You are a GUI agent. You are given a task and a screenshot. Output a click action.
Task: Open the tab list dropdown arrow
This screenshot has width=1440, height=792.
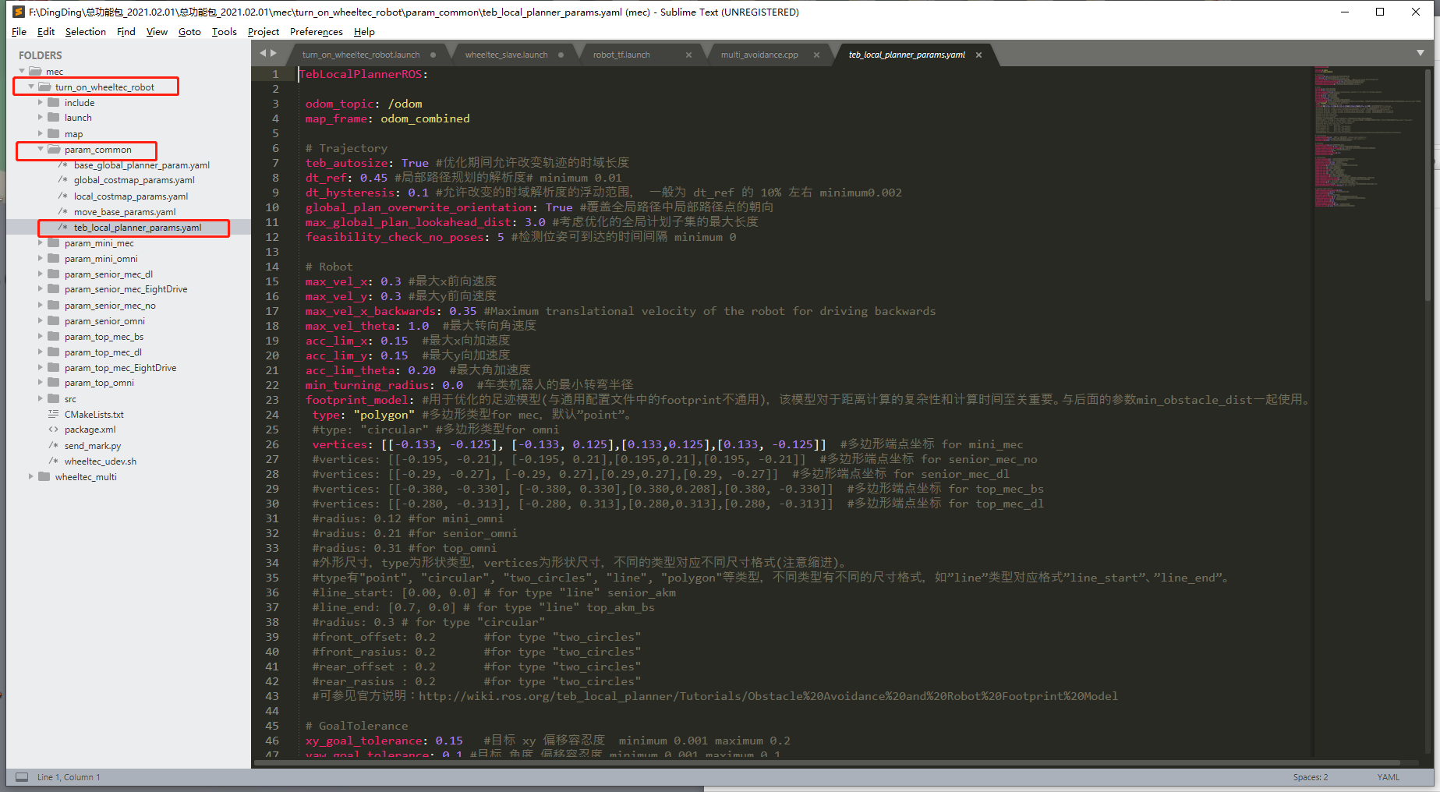pyautogui.click(x=1421, y=53)
